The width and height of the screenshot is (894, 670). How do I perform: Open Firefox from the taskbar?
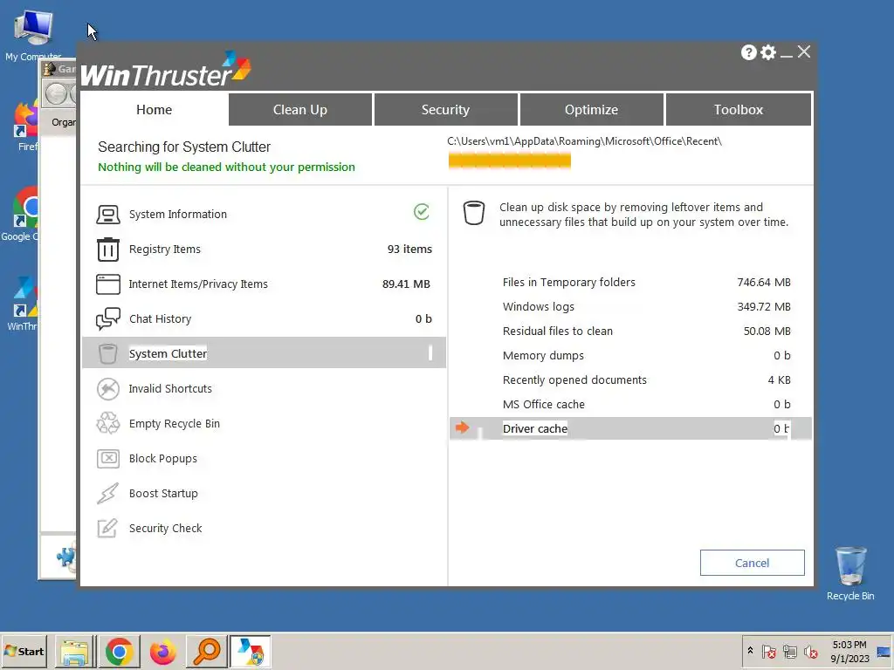point(163,651)
